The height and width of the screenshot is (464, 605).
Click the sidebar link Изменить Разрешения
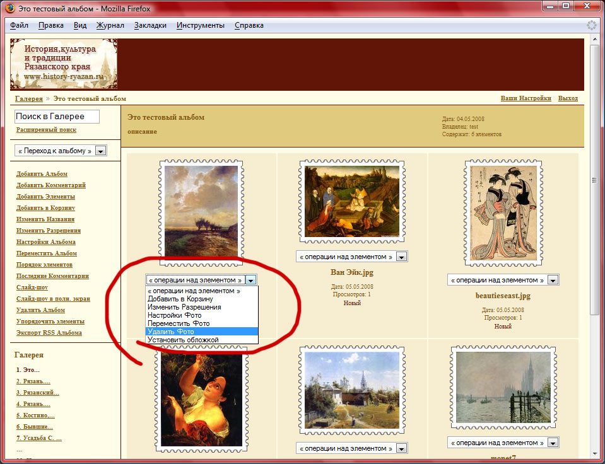click(x=49, y=231)
